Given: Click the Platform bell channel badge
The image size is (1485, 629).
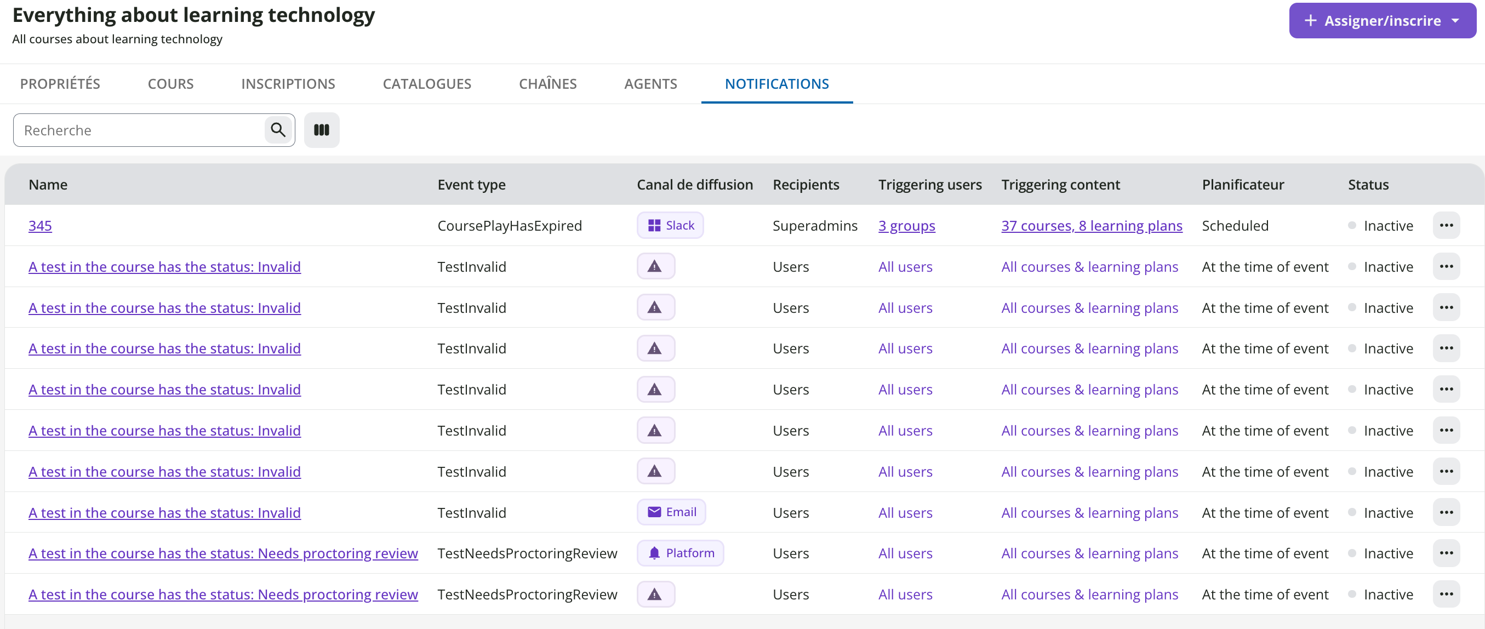Looking at the screenshot, I should 680,553.
